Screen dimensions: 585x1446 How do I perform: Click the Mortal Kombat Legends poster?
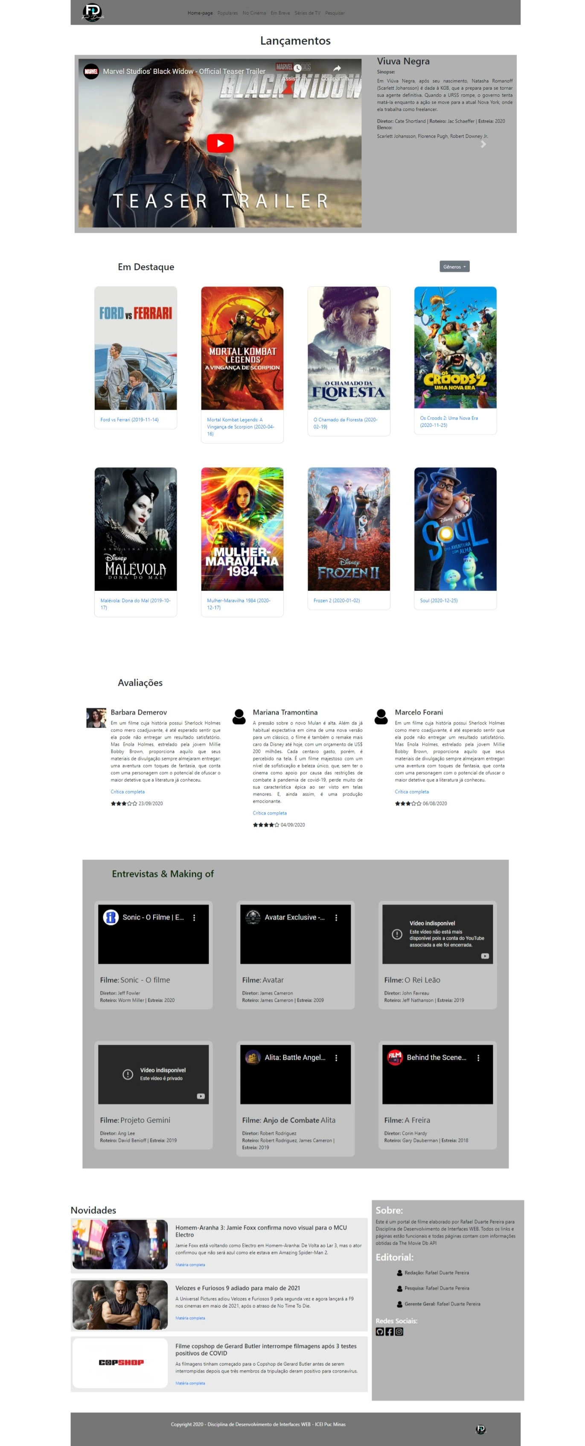point(242,348)
